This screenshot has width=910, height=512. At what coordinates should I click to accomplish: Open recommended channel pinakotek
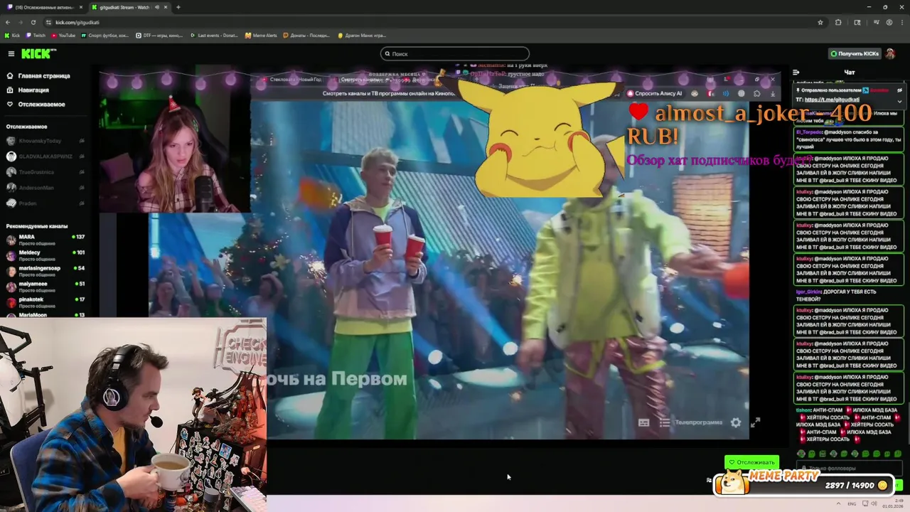tap(45, 302)
